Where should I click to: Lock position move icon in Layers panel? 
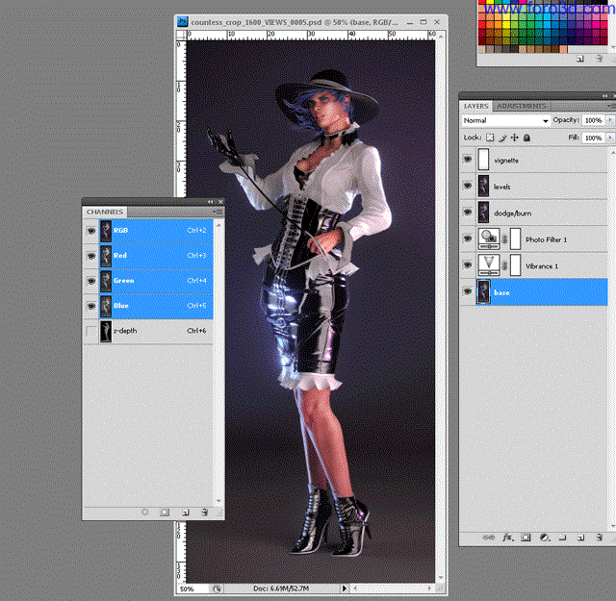tap(514, 138)
